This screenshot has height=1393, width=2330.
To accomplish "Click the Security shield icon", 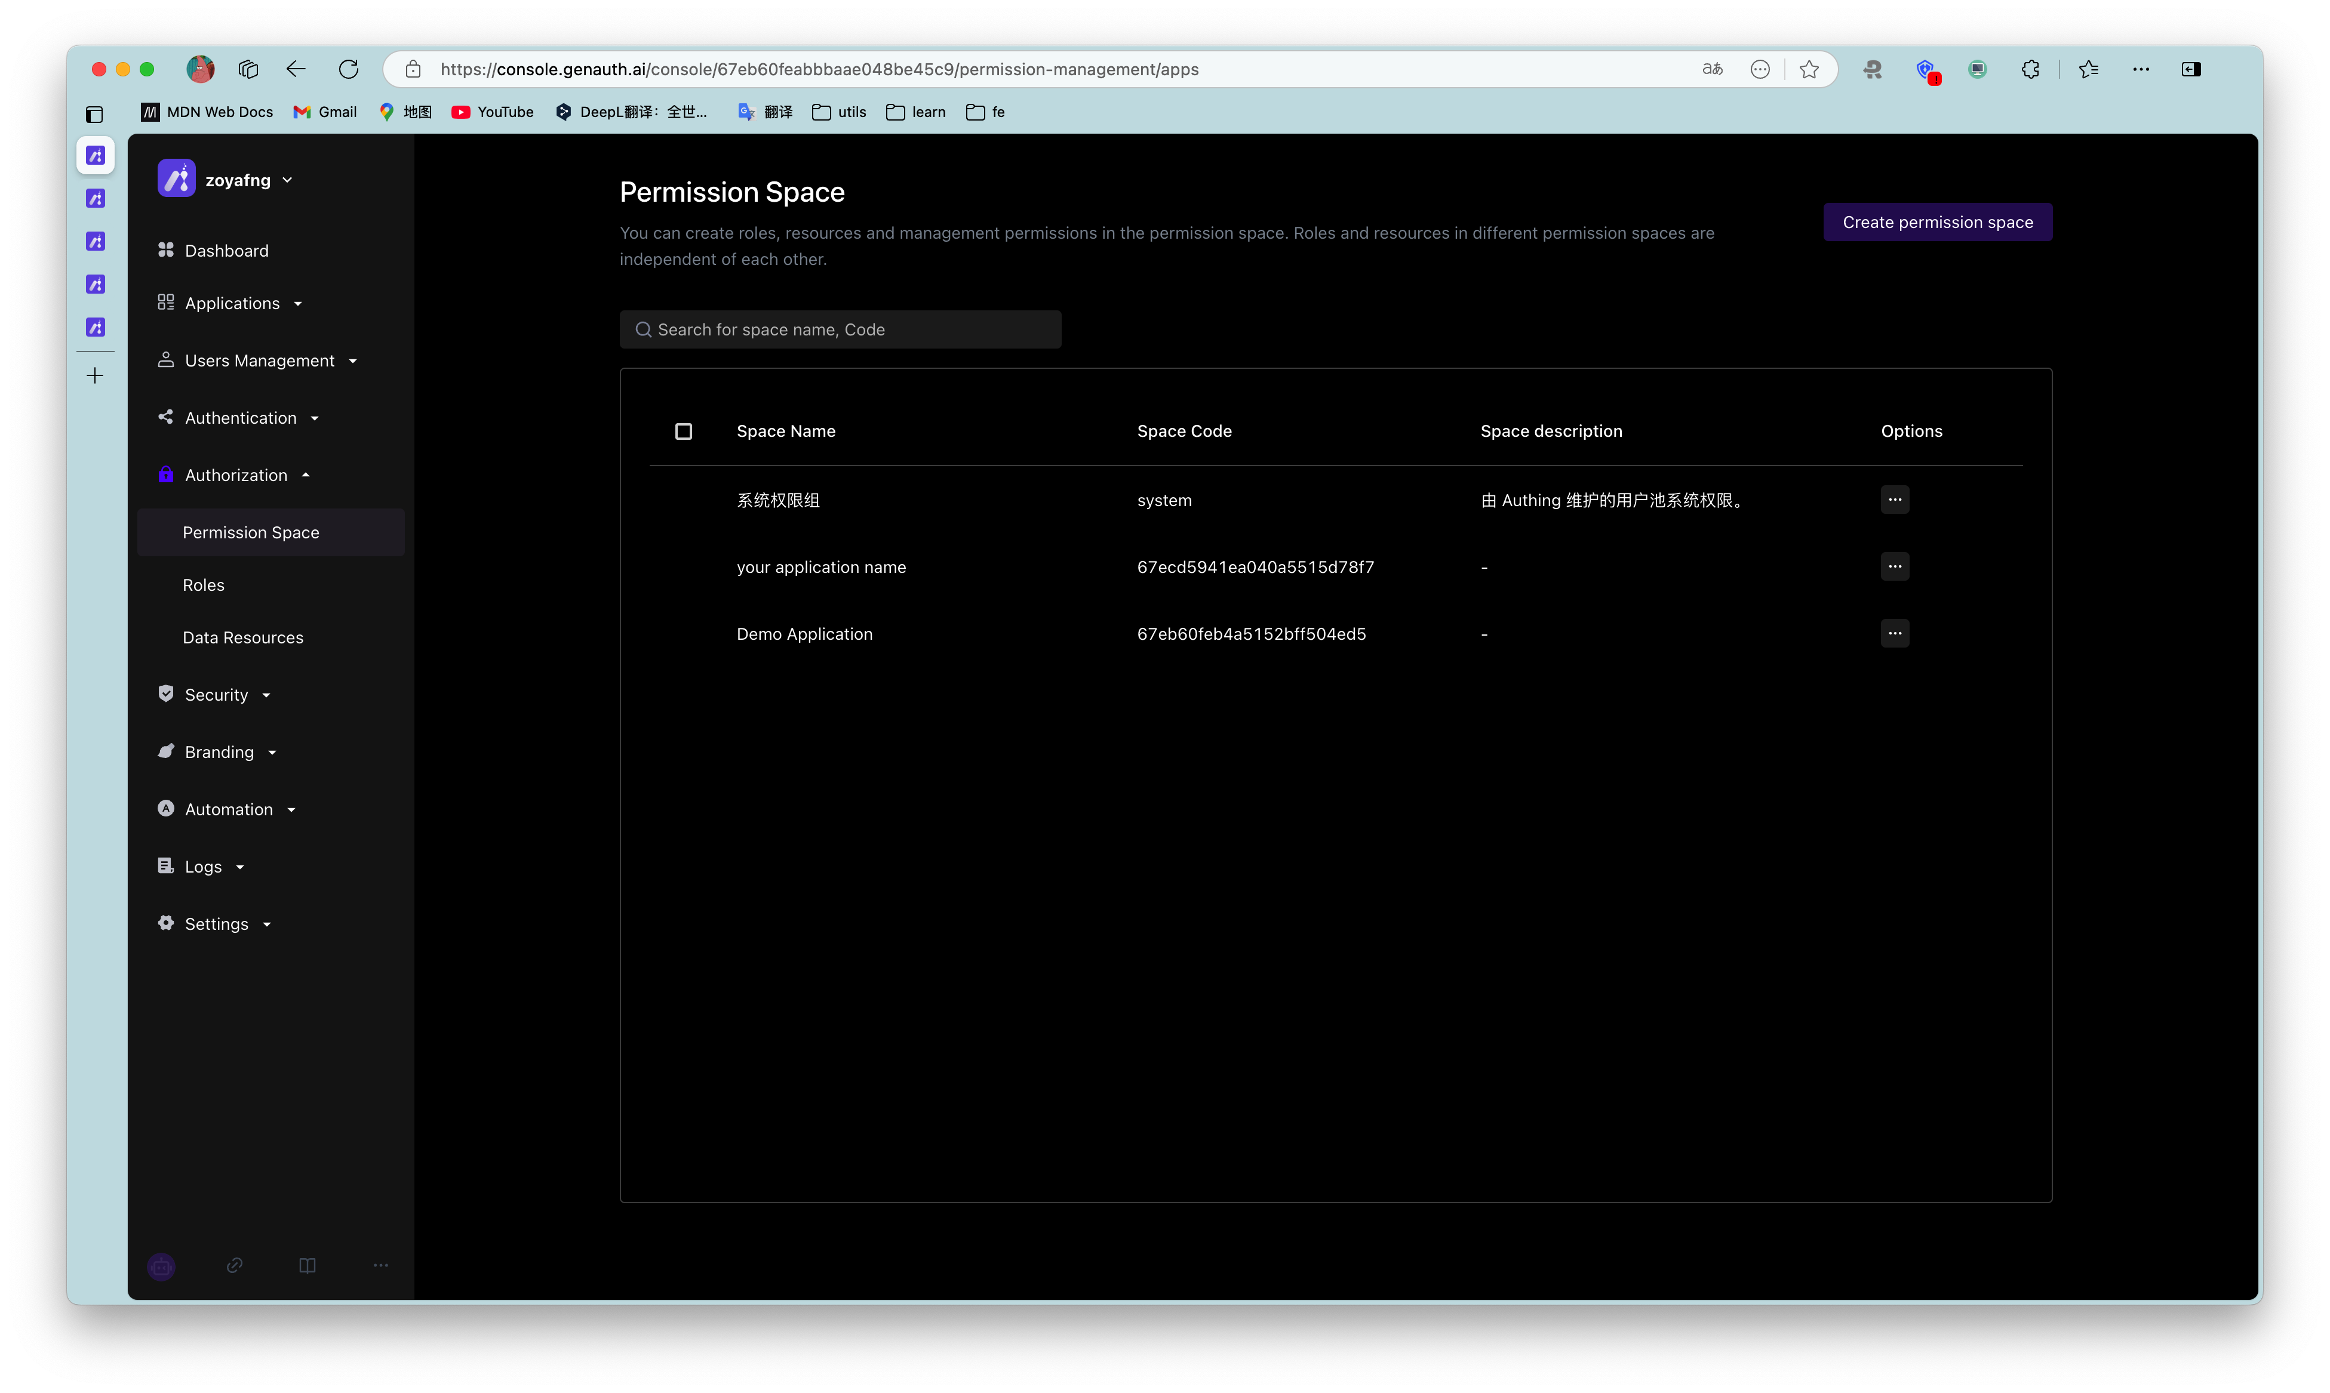I will point(166,694).
